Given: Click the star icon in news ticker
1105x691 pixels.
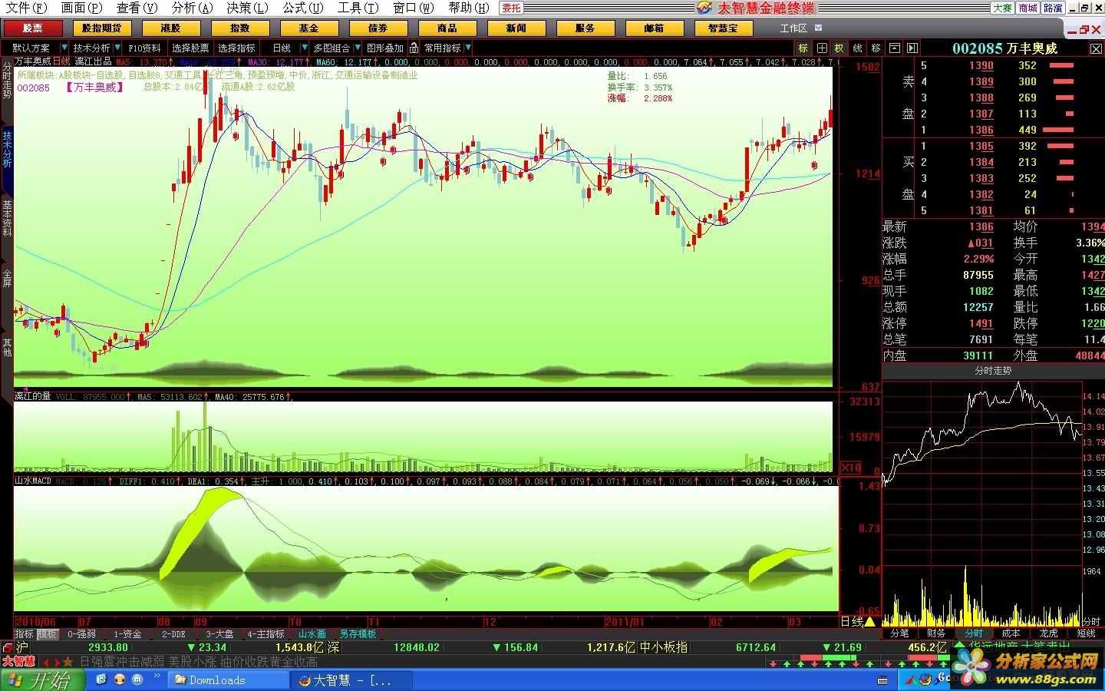Looking at the screenshot, I should pos(68,662).
